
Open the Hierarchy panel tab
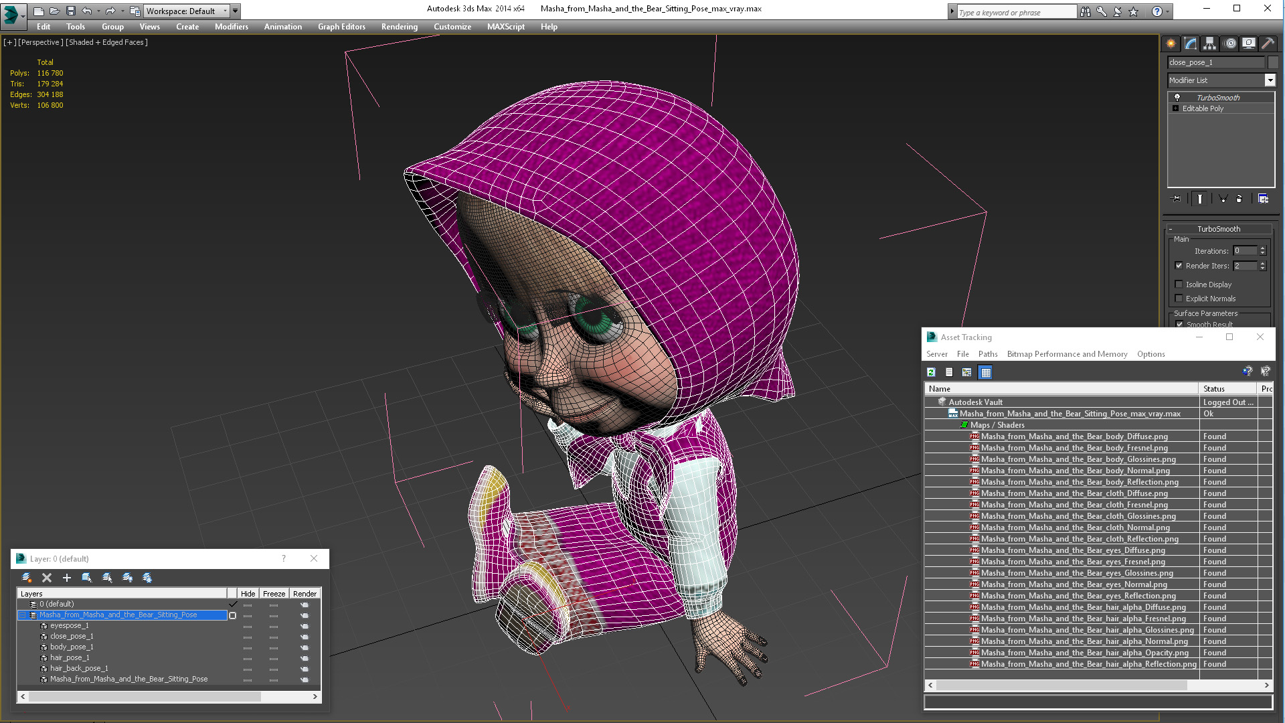[1209, 44]
